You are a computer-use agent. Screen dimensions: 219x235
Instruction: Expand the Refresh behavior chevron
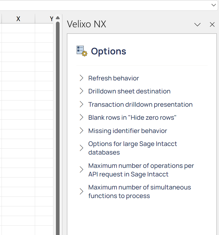[81, 78]
